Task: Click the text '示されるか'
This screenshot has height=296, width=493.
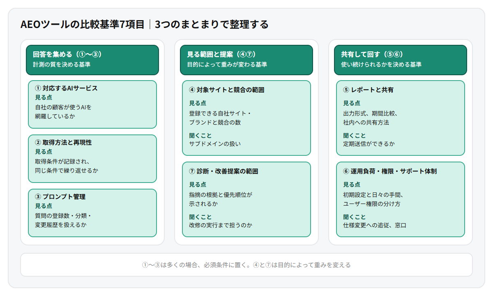Action: (203, 203)
